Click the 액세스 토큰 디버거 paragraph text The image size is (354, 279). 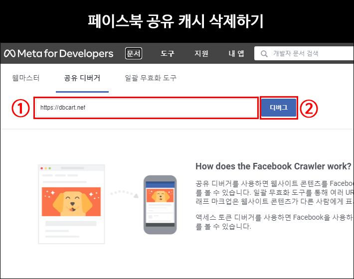(x=274, y=222)
